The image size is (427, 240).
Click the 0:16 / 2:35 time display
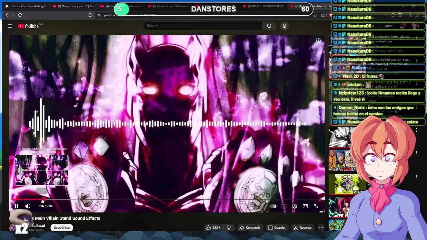pyautogui.click(x=45, y=206)
